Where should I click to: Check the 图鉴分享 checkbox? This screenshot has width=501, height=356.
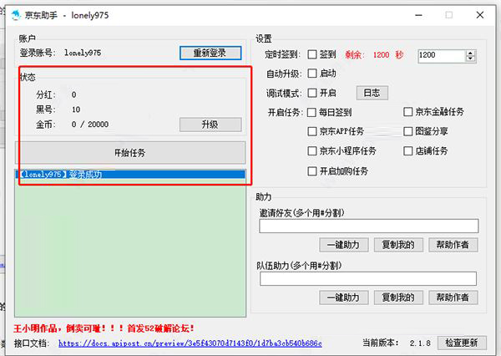408,131
